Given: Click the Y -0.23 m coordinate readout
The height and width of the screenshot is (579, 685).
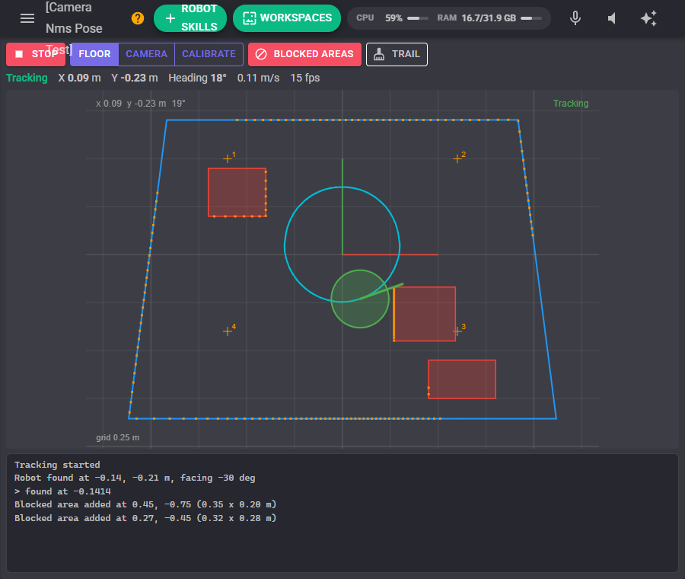Looking at the screenshot, I should (x=135, y=78).
